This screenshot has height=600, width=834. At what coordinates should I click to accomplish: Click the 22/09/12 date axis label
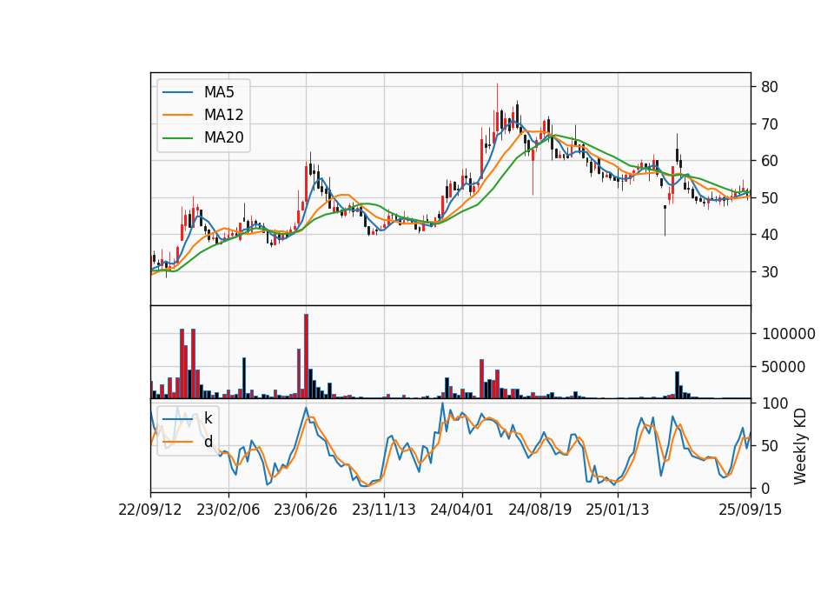tap(150, 510)
